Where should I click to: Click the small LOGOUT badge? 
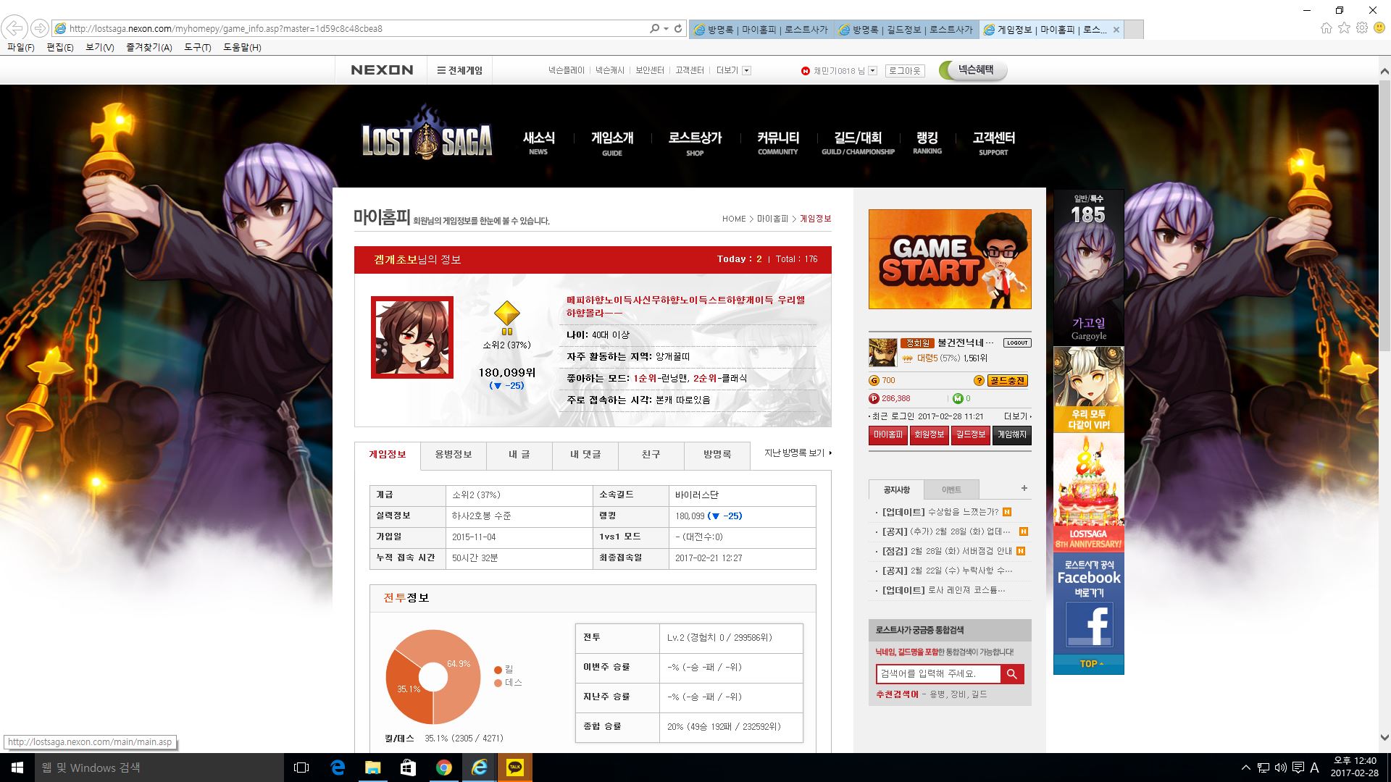[x=1016, y=343]
